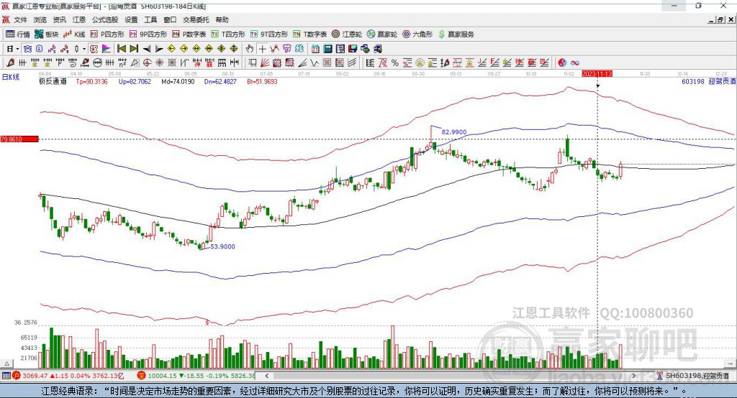Open the 帮助 menu
Image resolution: width=737 pixels, height=398 pixels.
pos(222,19)
